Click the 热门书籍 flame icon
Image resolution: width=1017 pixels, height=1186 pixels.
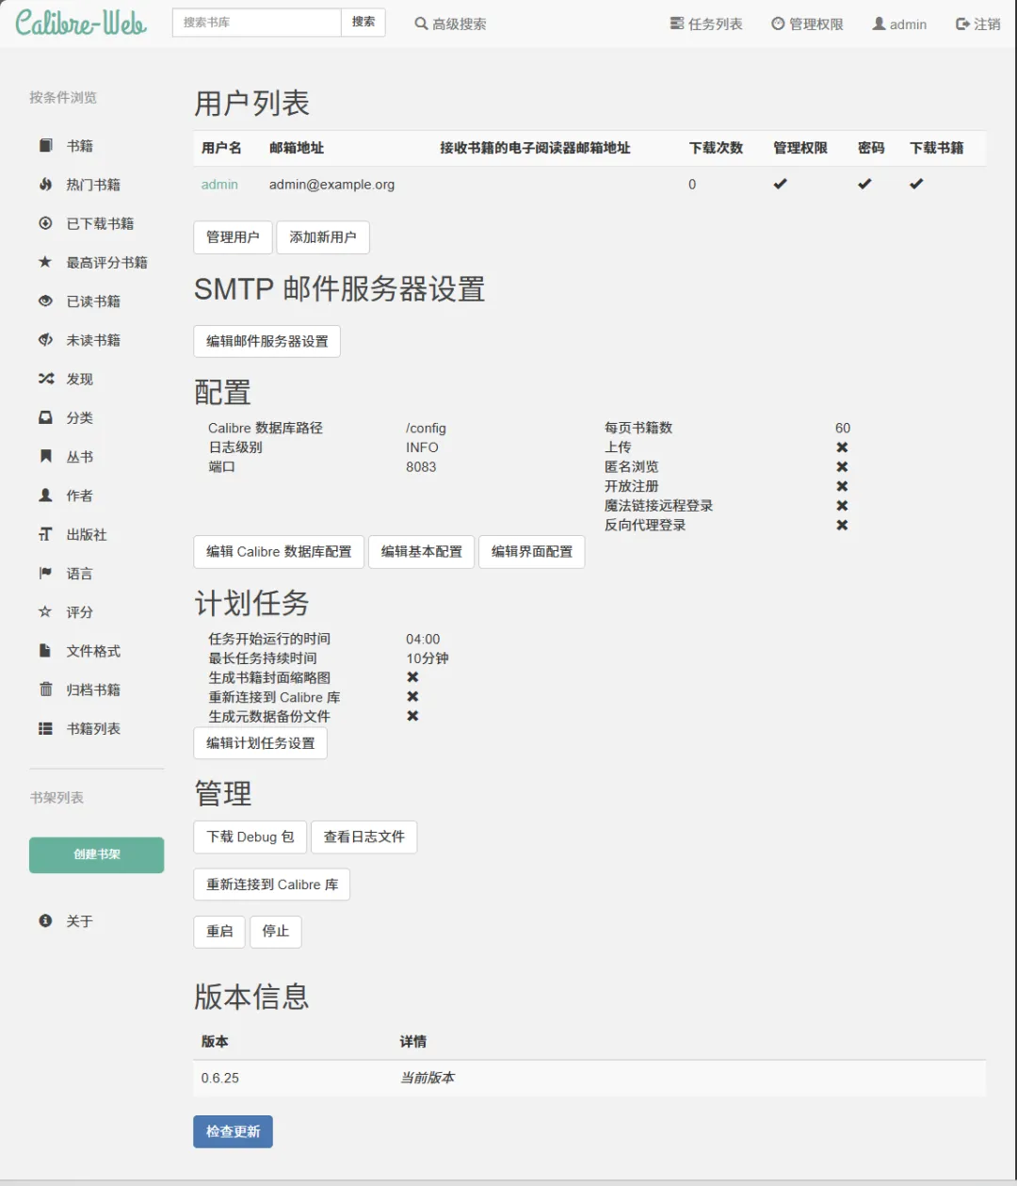pos(45,185)
